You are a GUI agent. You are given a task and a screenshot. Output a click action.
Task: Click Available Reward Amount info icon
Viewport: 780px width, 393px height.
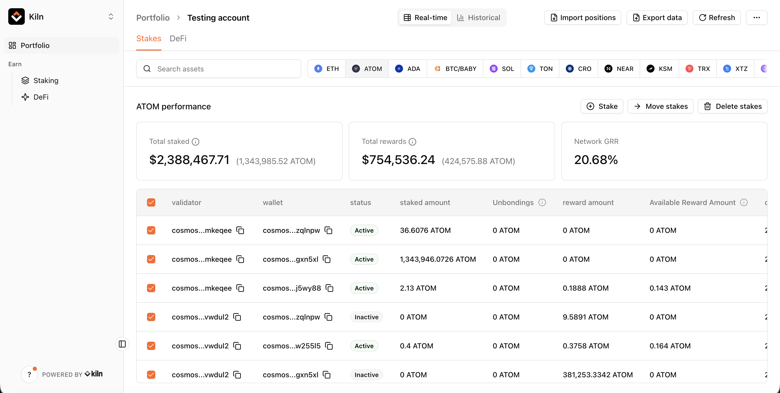744,202
